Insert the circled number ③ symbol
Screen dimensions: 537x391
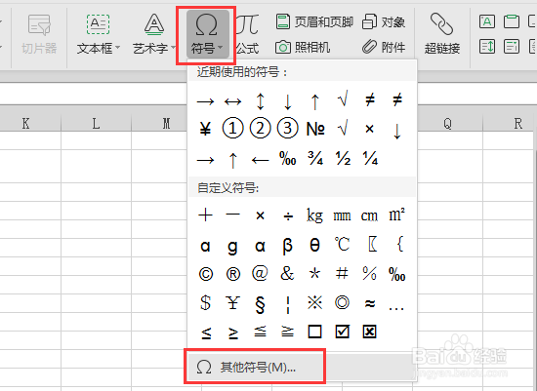pos(288,129)
